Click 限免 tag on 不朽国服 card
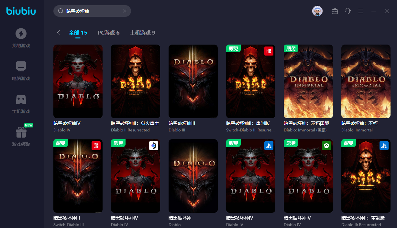Image resolution: width=397 pixels, height=228 pixels. (x=291, y=49)
